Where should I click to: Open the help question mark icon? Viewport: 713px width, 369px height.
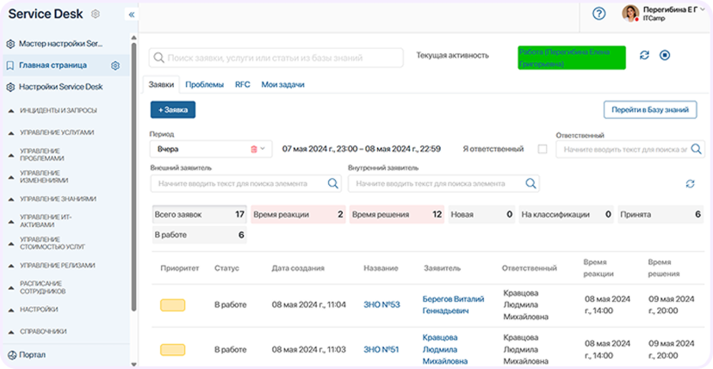coord(598,14)
